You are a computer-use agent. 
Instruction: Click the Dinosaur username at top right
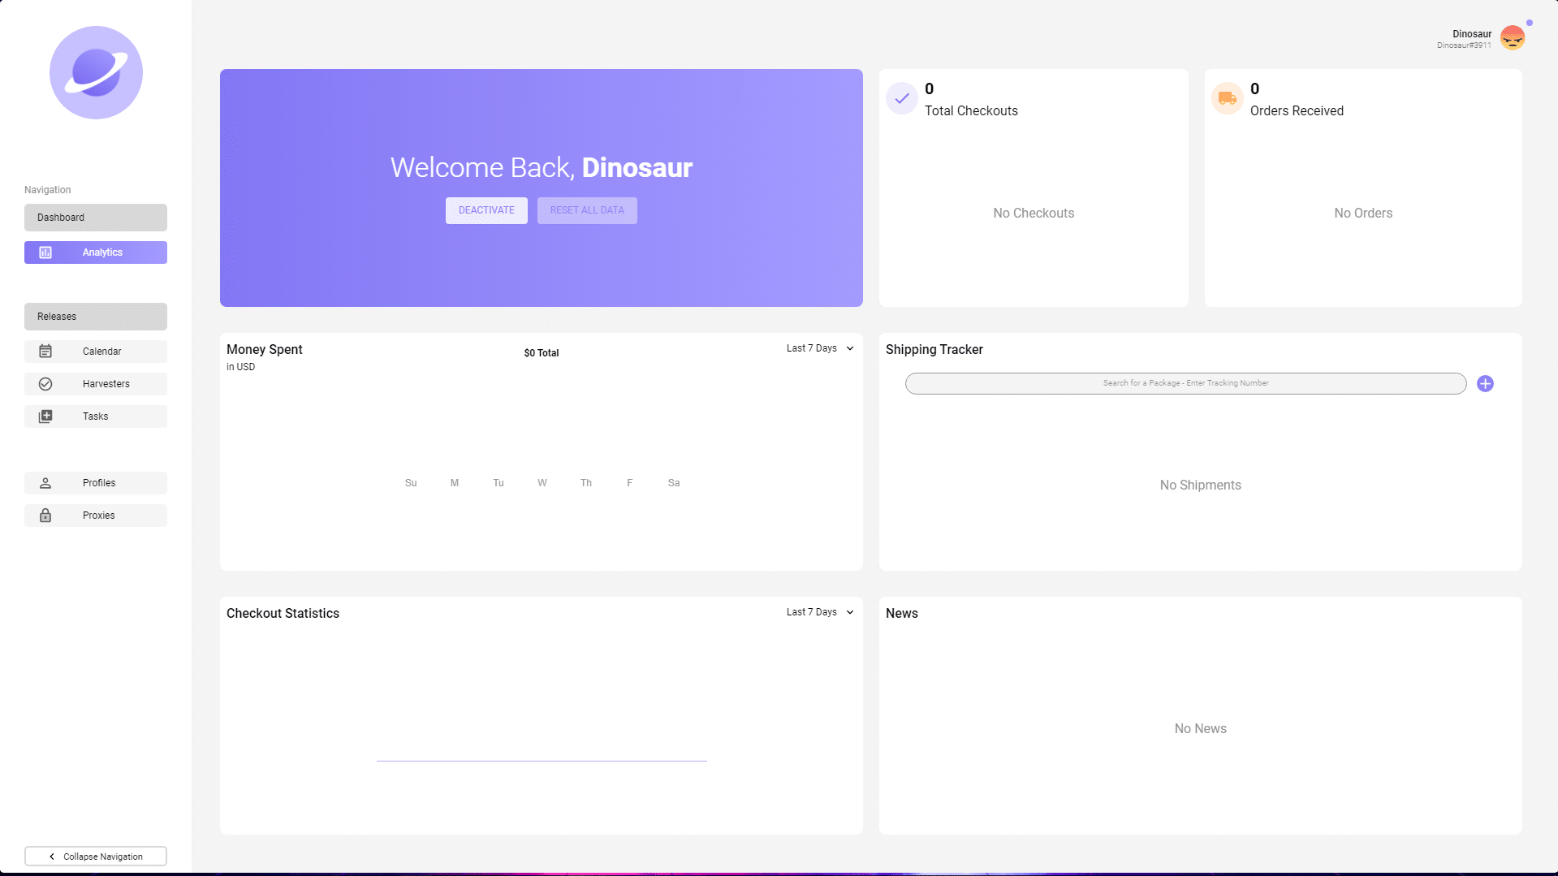pyautogui.click(x=1471, y=34)
